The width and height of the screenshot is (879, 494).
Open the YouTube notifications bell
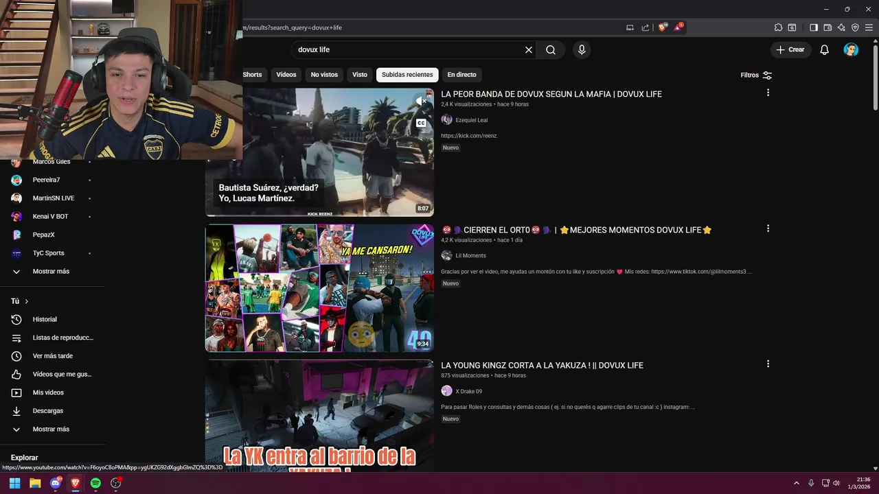(x=825, y=49)
